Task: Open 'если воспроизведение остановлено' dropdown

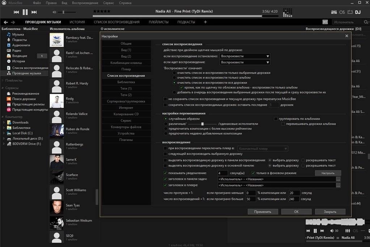Action: [245, 56]
